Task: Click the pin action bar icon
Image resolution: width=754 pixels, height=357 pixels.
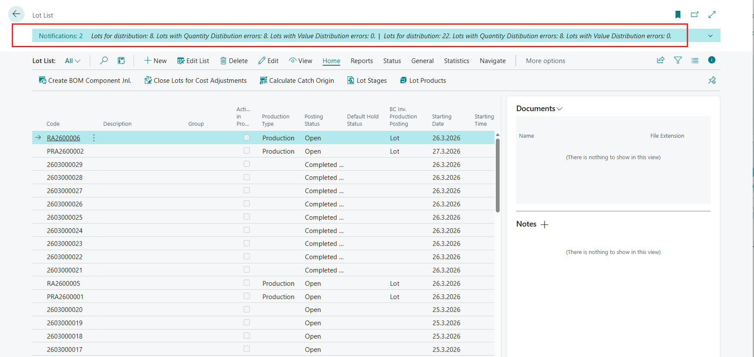Action: tap(711, 80)
